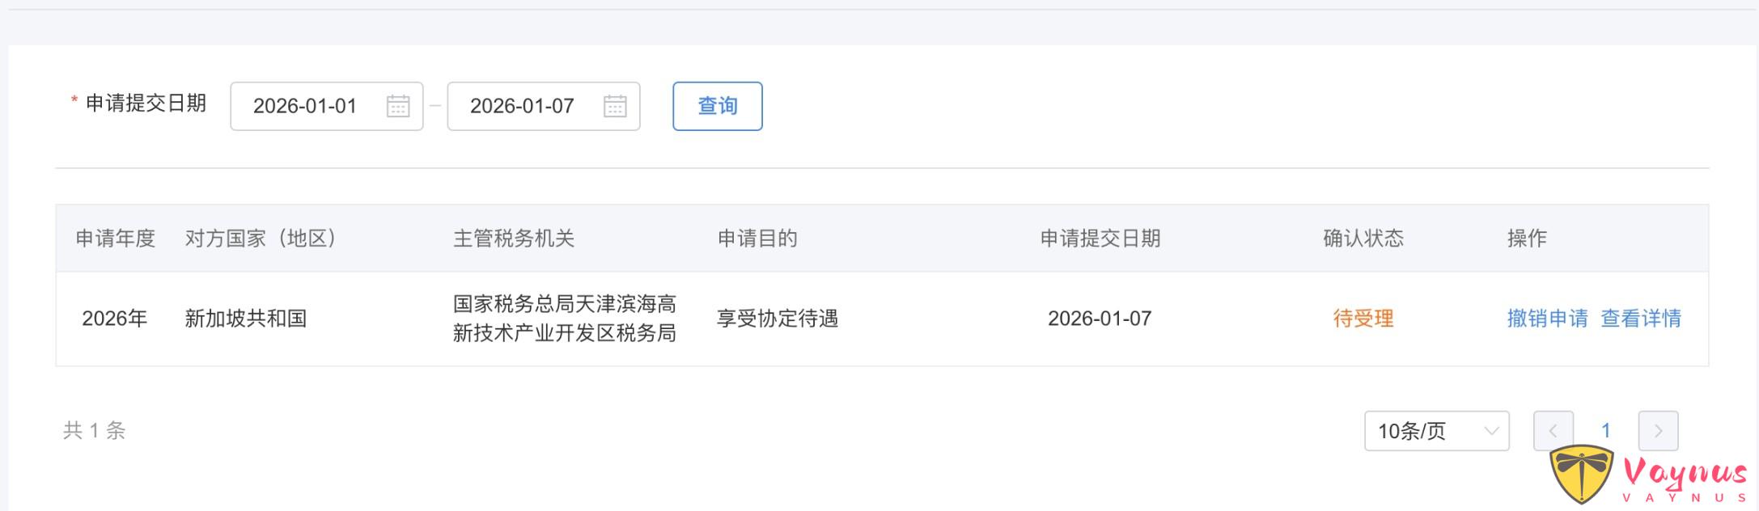Click the 撤销申请 link to revoke the application

pyautogui.click(x=1548, y=319)
